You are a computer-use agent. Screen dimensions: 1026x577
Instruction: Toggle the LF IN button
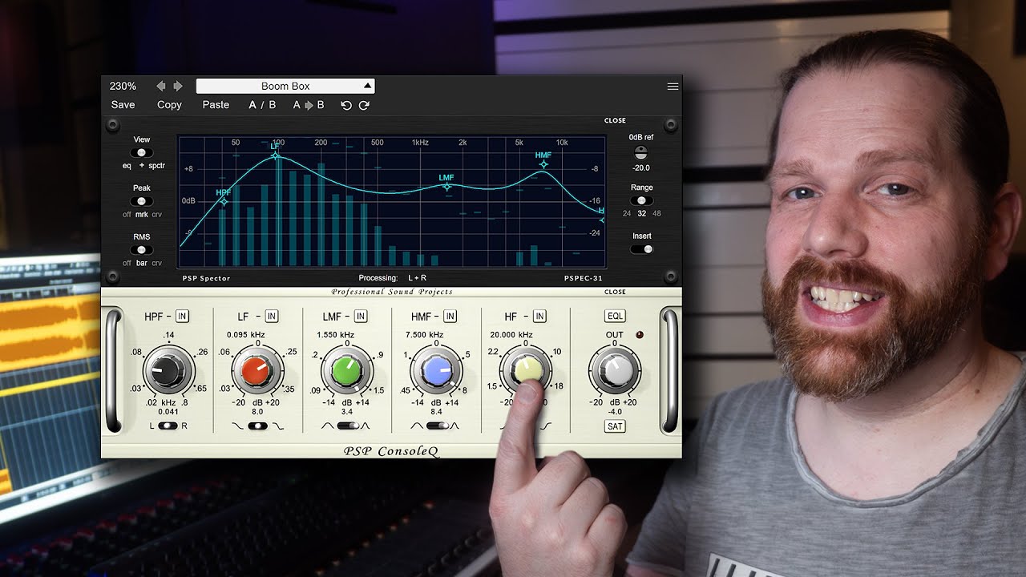tap(272, 317)
